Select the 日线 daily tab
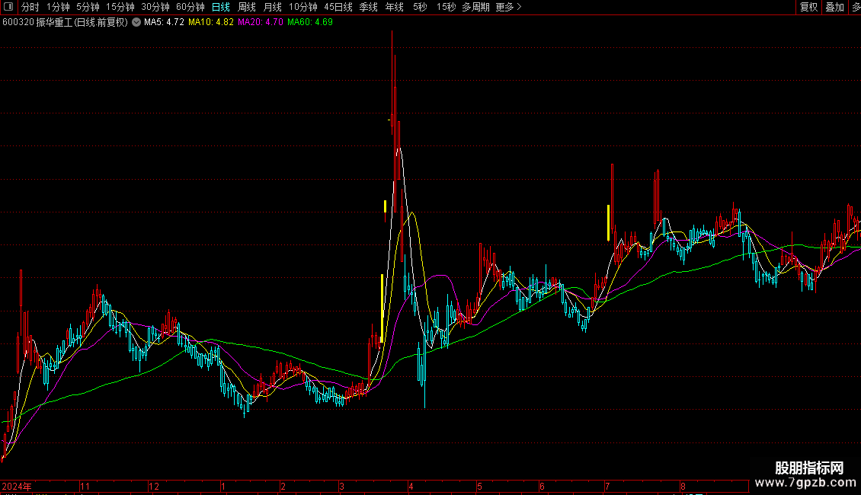 221,7
